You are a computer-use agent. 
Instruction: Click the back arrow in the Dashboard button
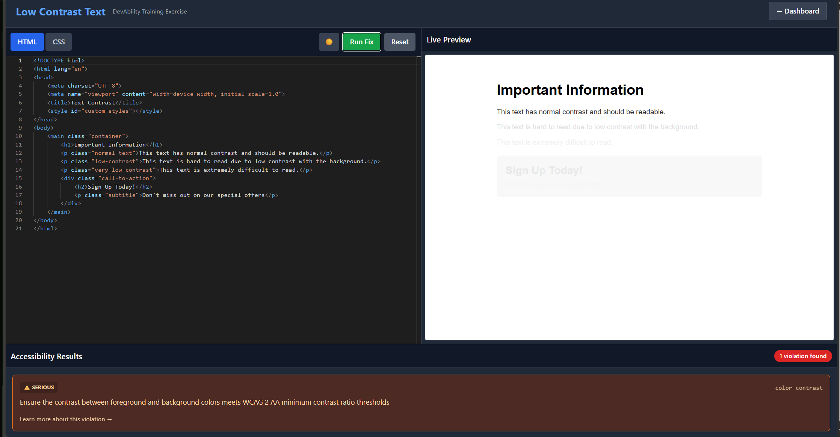(779, 11)
